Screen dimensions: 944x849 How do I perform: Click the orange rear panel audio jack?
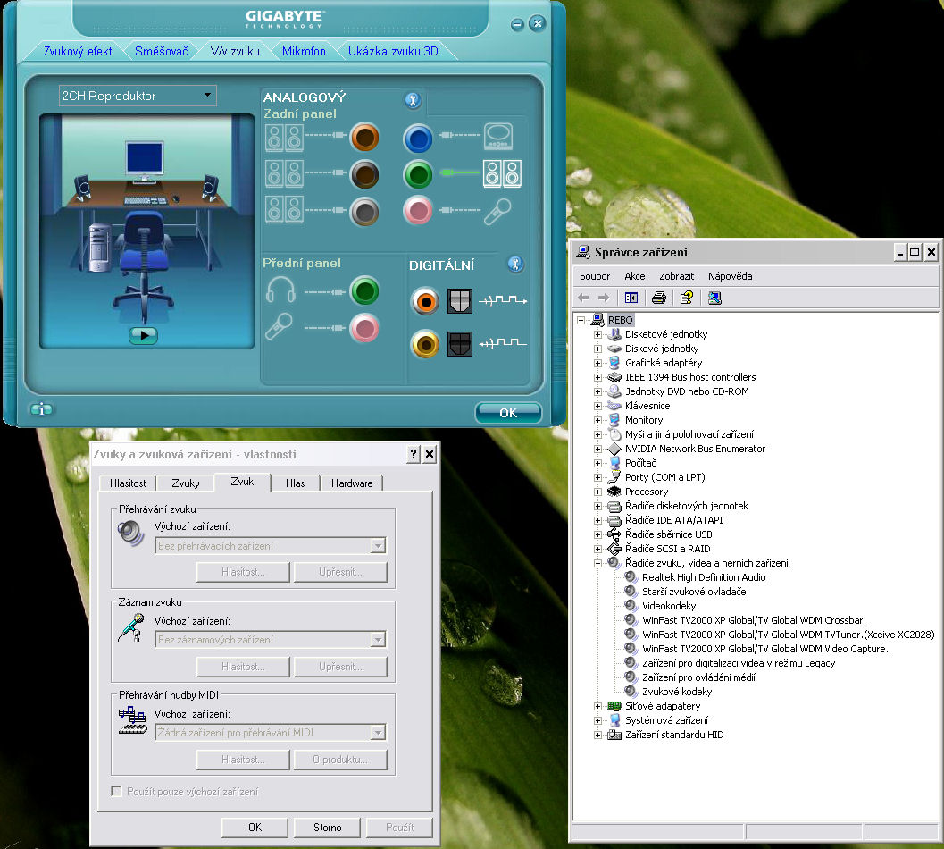(x=364, y=138)
